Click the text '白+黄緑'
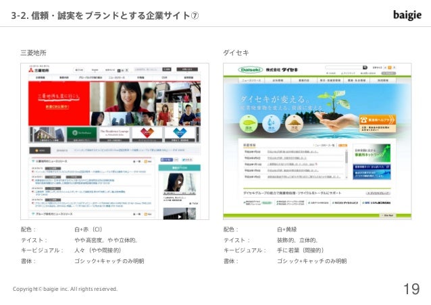 (x=287, y=229)
